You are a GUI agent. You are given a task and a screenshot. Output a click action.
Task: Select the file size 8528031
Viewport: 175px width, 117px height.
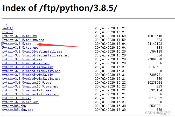(x=156, y=106)
